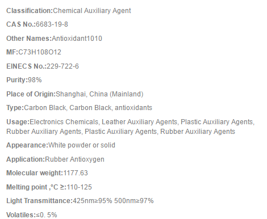Viewport: 267px width, 219px height.
Task: Click the EINECS number 229-722-6
Action: point(62,66)
